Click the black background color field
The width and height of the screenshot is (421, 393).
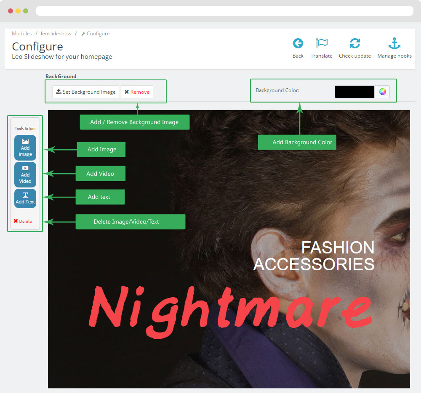(354, 92)
